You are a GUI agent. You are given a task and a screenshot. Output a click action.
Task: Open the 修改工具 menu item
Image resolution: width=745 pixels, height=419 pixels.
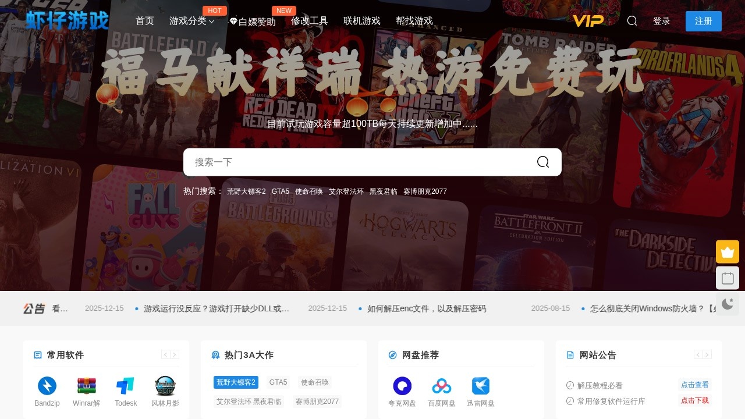click(x=309, y=21)
